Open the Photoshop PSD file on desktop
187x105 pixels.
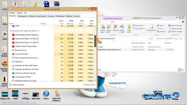click(x=46, y=4)
